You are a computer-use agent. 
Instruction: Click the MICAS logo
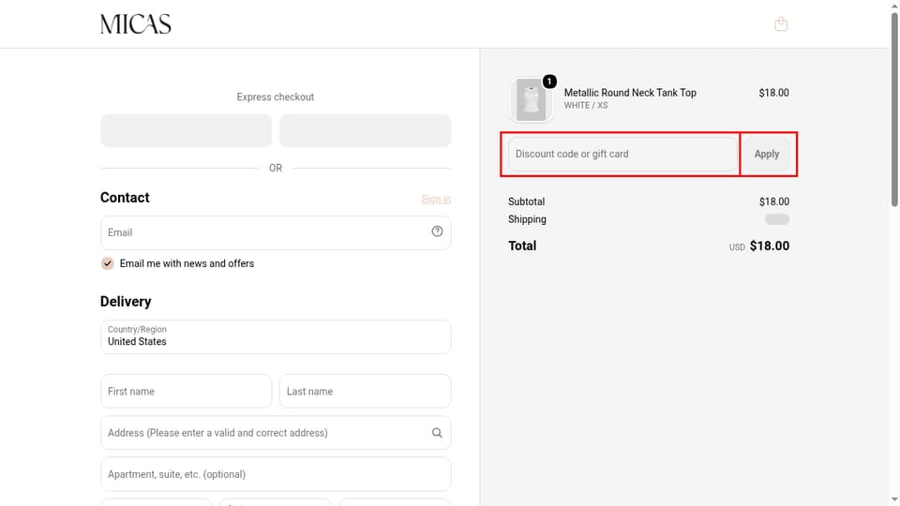pyautogui.click(x=135, y=24)
